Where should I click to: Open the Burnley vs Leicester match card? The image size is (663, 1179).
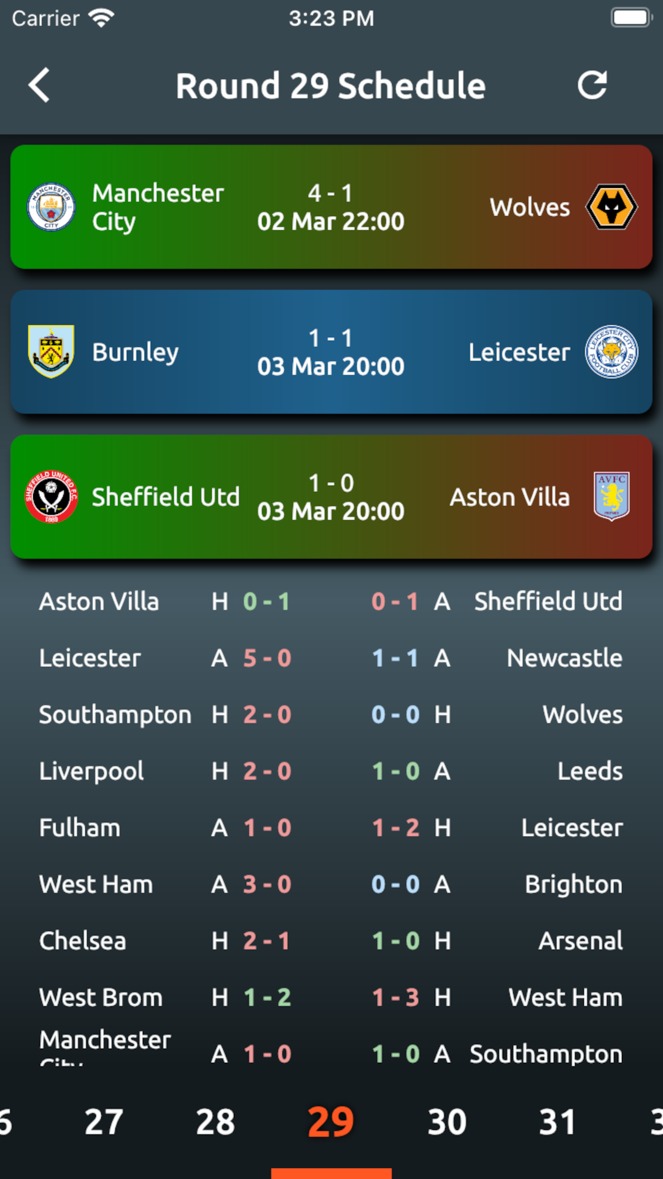331,352
